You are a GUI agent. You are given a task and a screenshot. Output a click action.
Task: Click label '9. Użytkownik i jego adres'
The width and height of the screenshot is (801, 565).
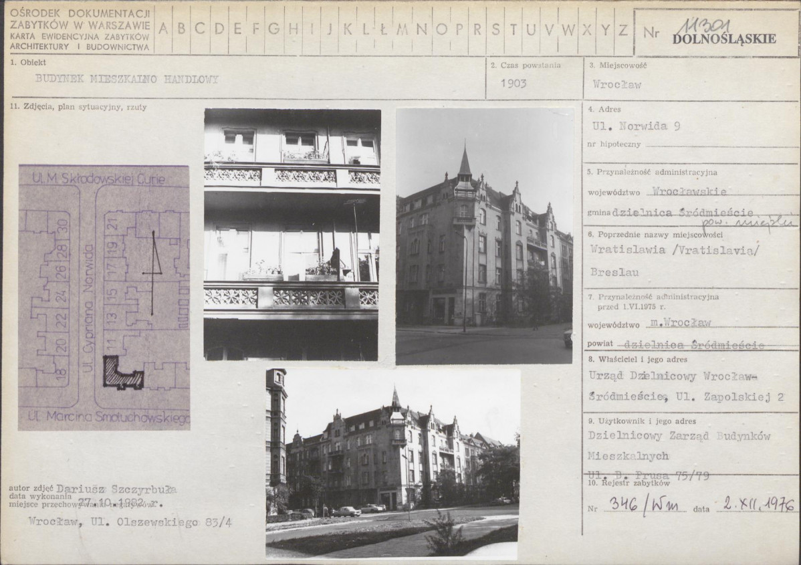point(642,421)
